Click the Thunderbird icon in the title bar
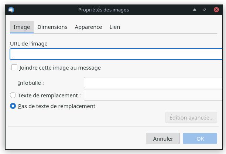This screenshot has height=154, width=226. (11, 10)
